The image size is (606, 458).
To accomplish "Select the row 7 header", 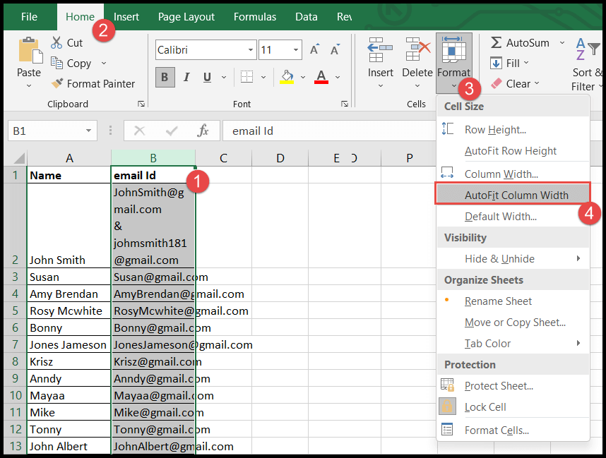I will point(15,344).
